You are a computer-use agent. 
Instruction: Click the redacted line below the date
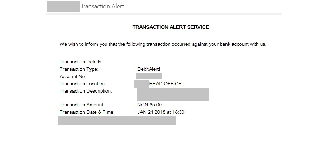point(117,120)
